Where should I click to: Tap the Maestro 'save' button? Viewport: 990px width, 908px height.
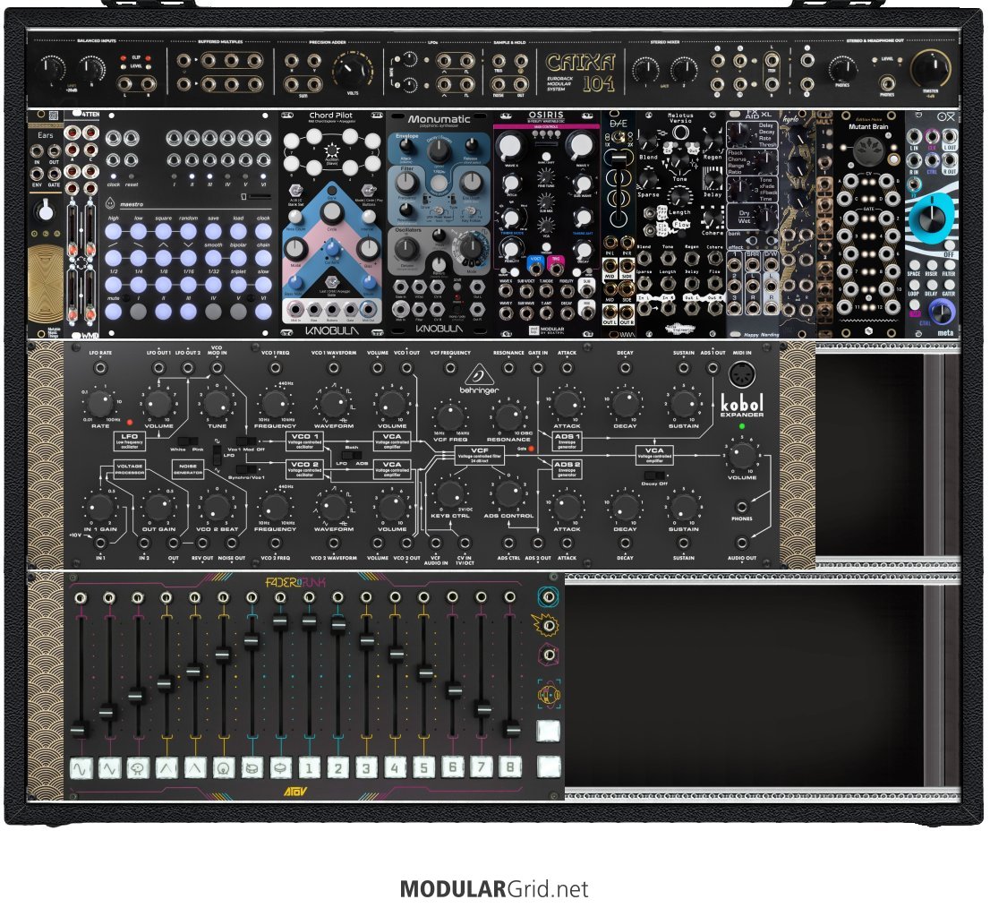[213, 232]
